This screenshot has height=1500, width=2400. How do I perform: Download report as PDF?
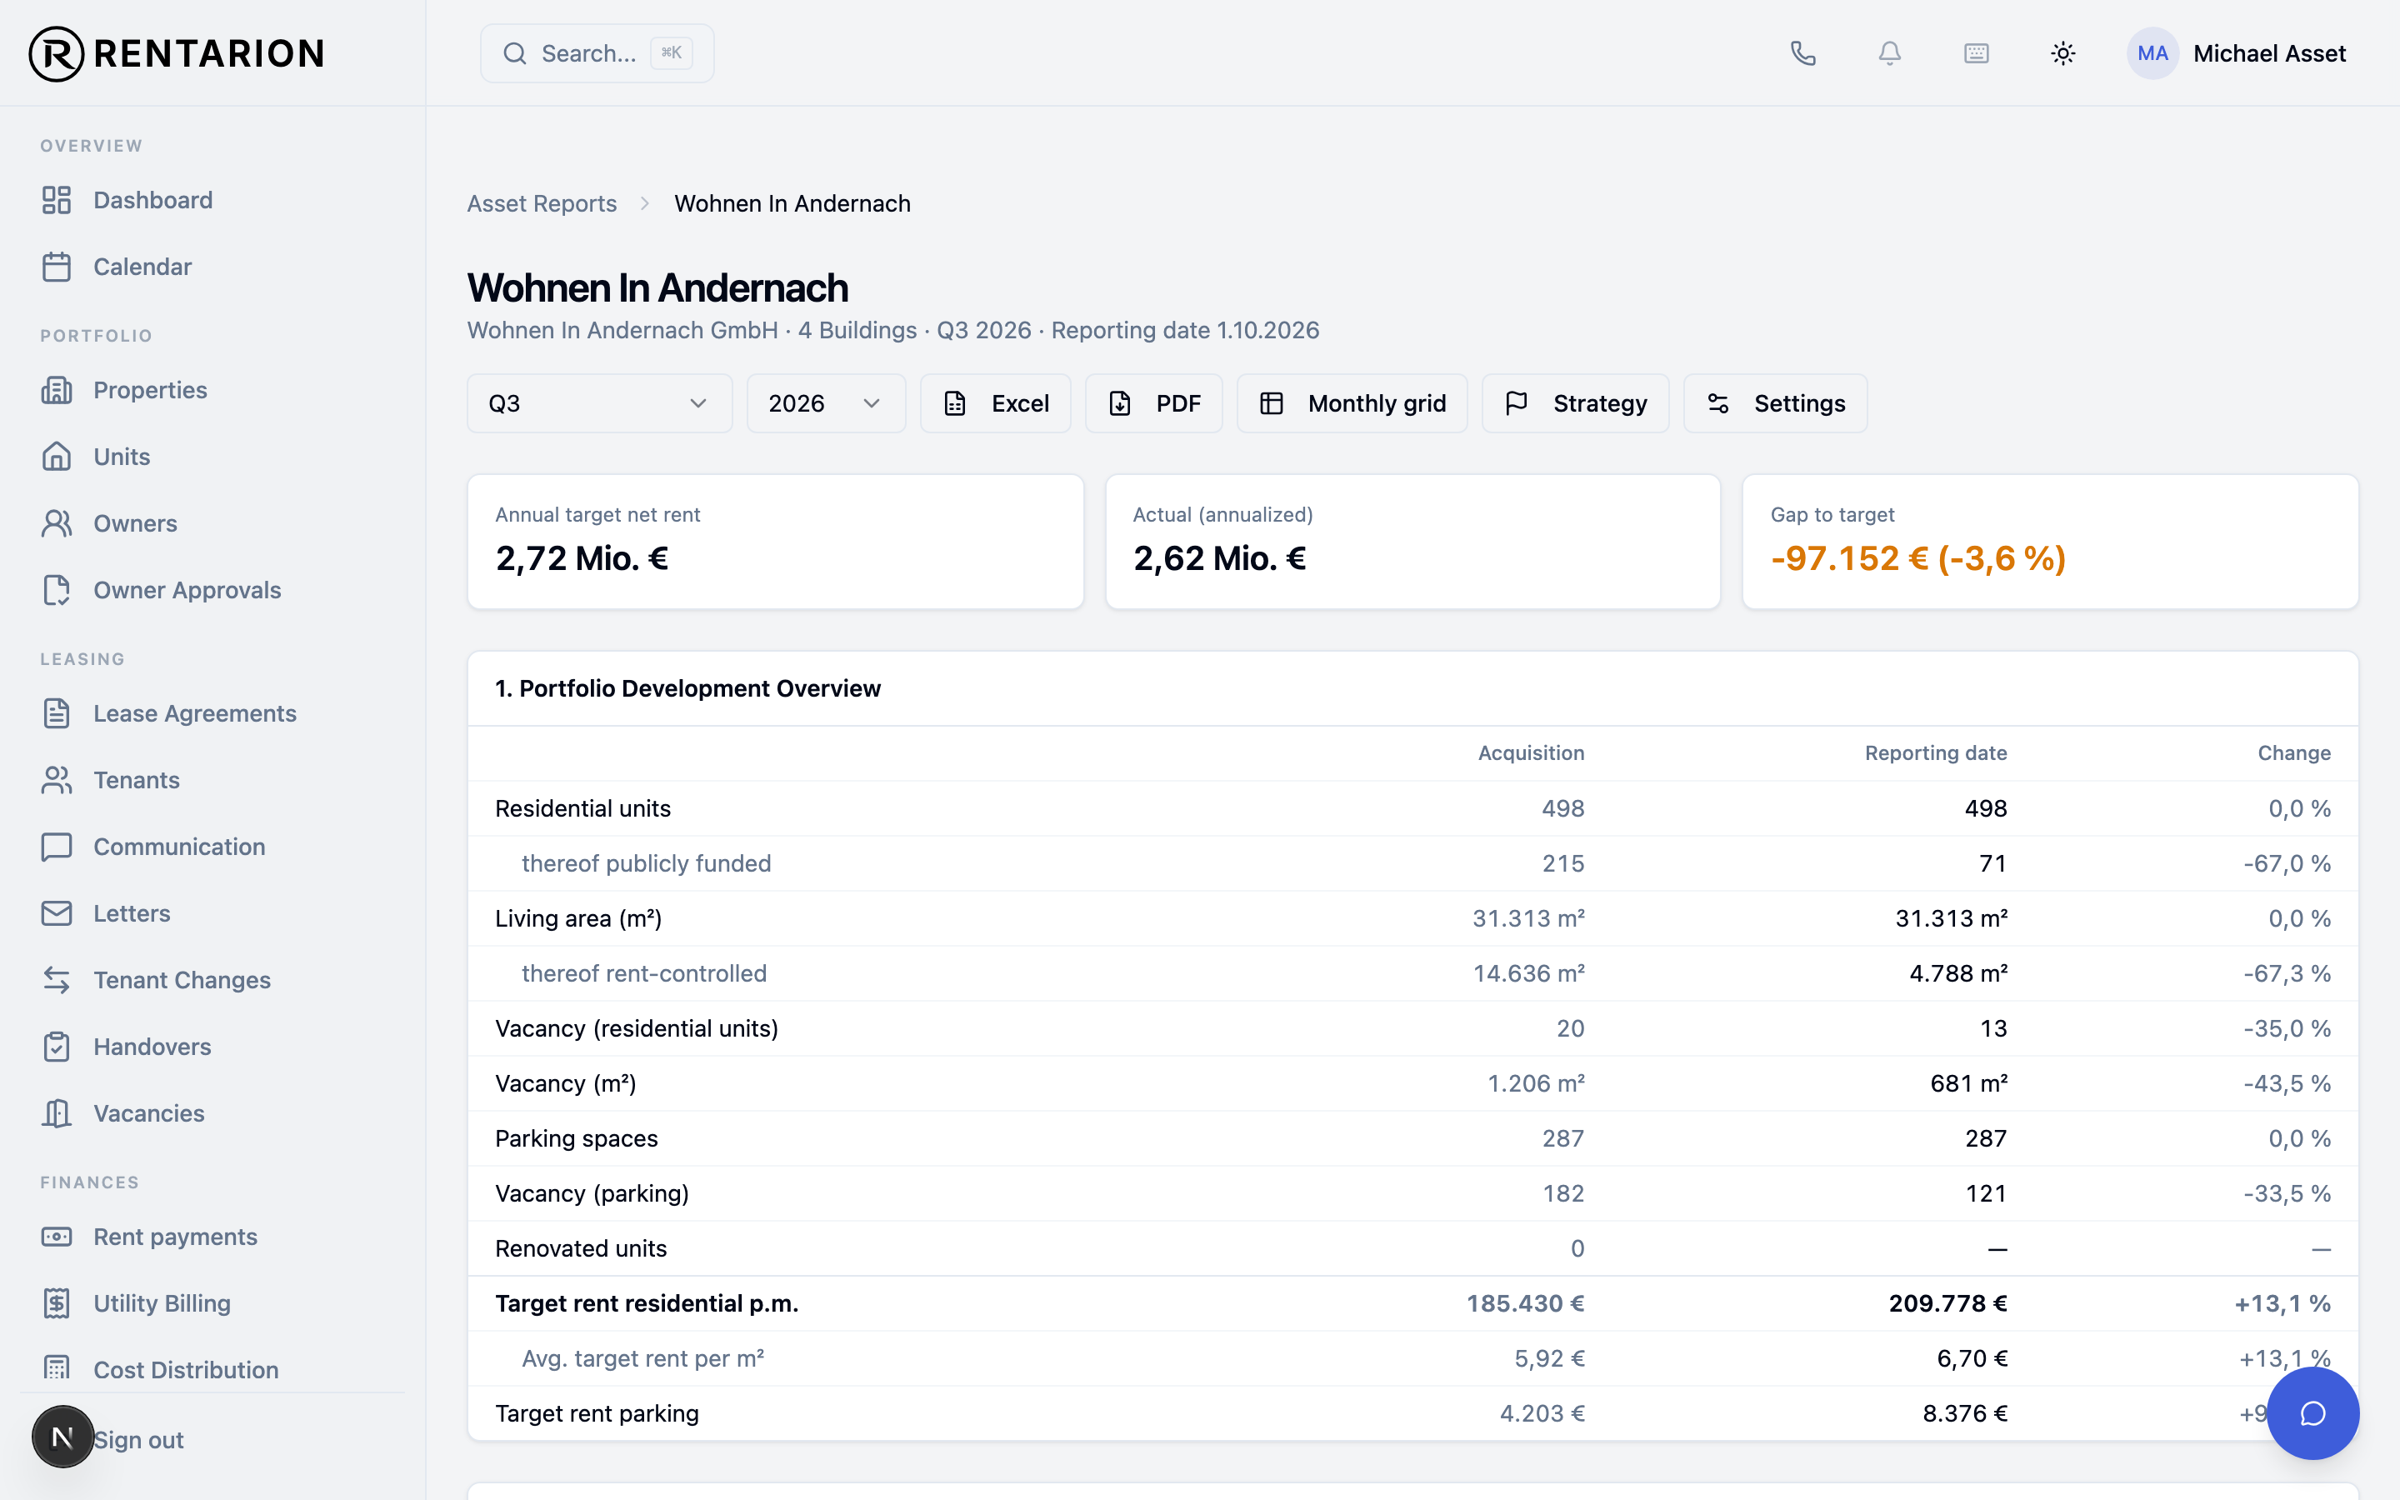(x=1153, y=404)
